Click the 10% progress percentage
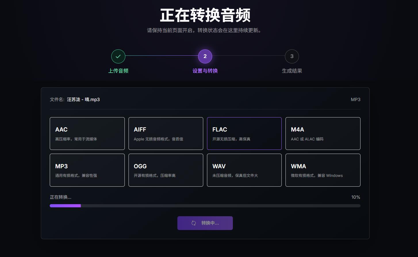The height and width of the screenshot is (257, 418). click(356, 197)
